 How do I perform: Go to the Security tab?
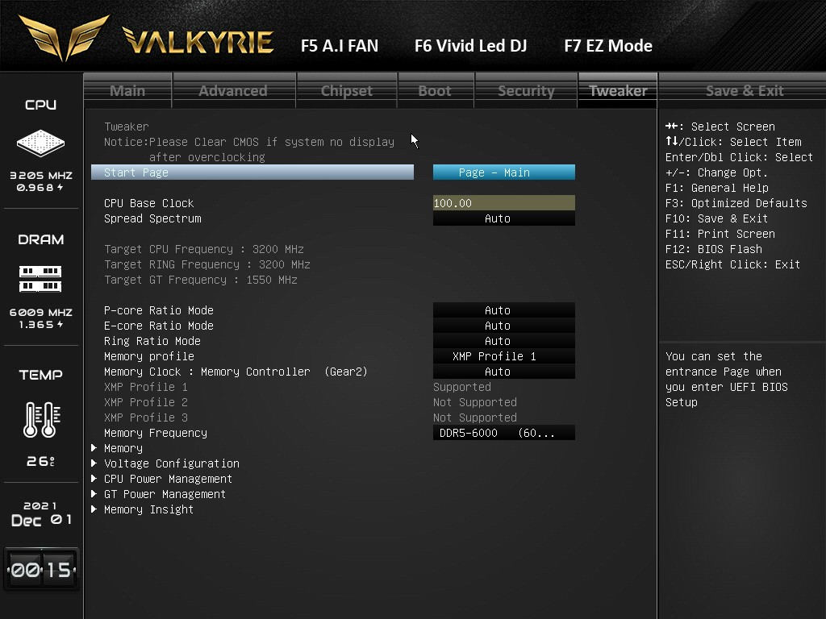coord(526,90)
